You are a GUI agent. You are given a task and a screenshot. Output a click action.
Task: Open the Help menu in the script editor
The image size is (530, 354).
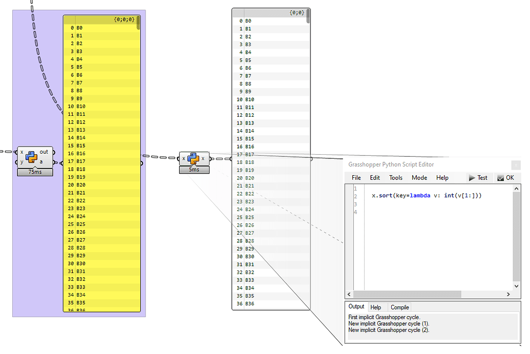click(442, 178)
